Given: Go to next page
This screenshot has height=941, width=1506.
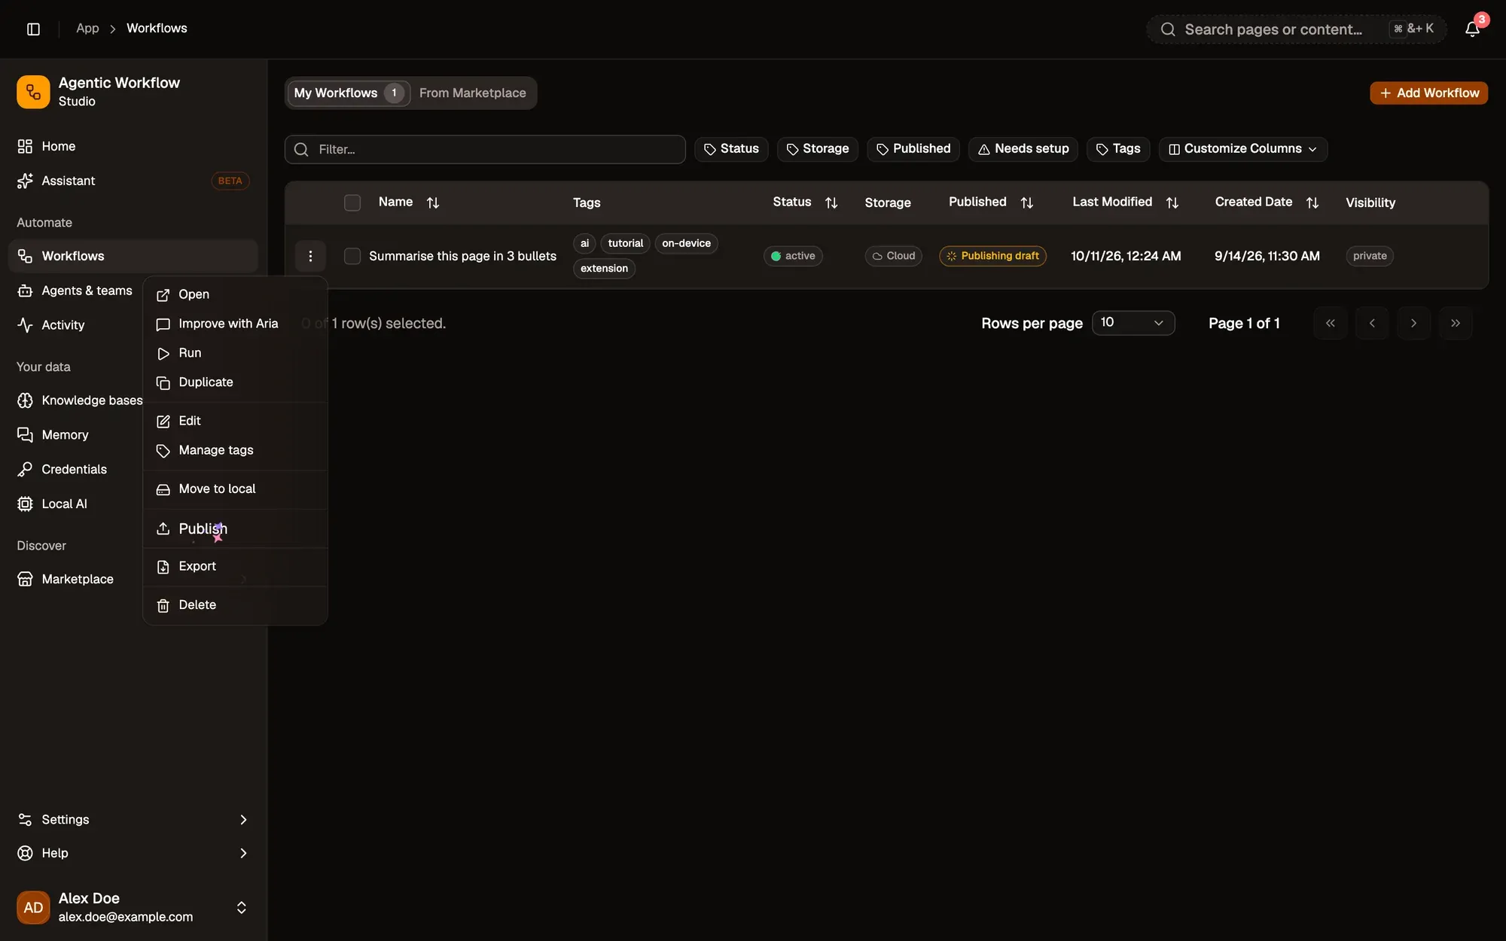Looking at the screenshot, I should [1413, 323].
